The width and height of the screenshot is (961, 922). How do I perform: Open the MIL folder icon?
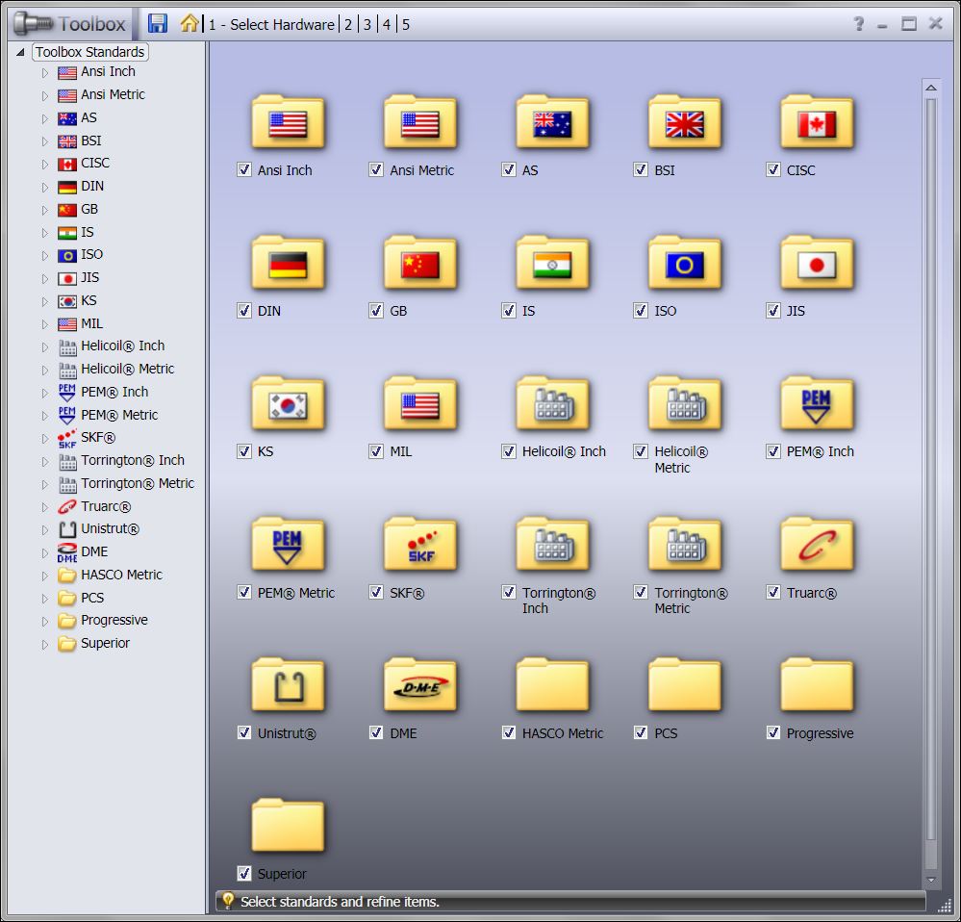419,403
